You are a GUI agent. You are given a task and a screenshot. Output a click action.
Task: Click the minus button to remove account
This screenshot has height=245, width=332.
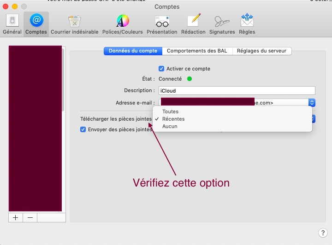[x=30, y=218]
